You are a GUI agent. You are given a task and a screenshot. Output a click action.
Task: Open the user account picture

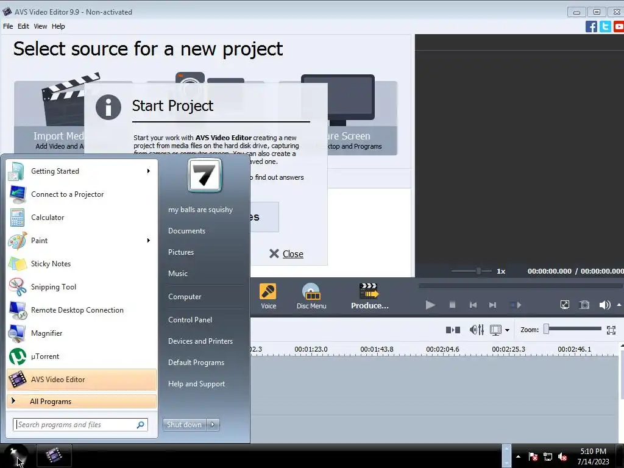(205, 175)
